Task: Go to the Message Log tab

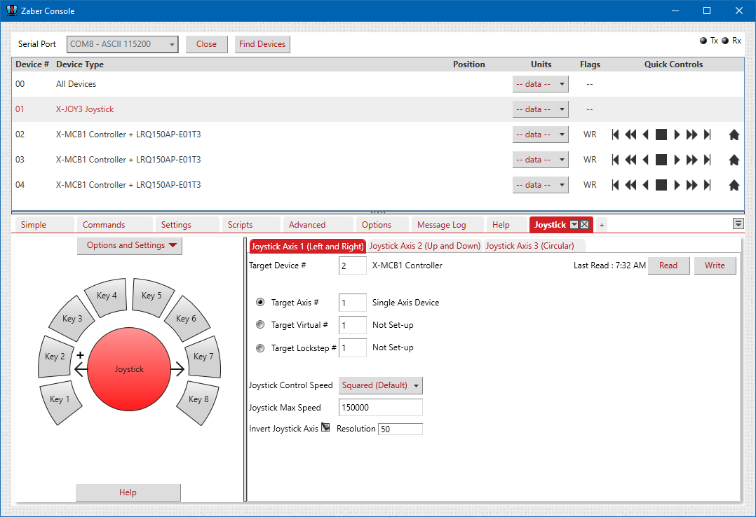Action: coord(448,225)
